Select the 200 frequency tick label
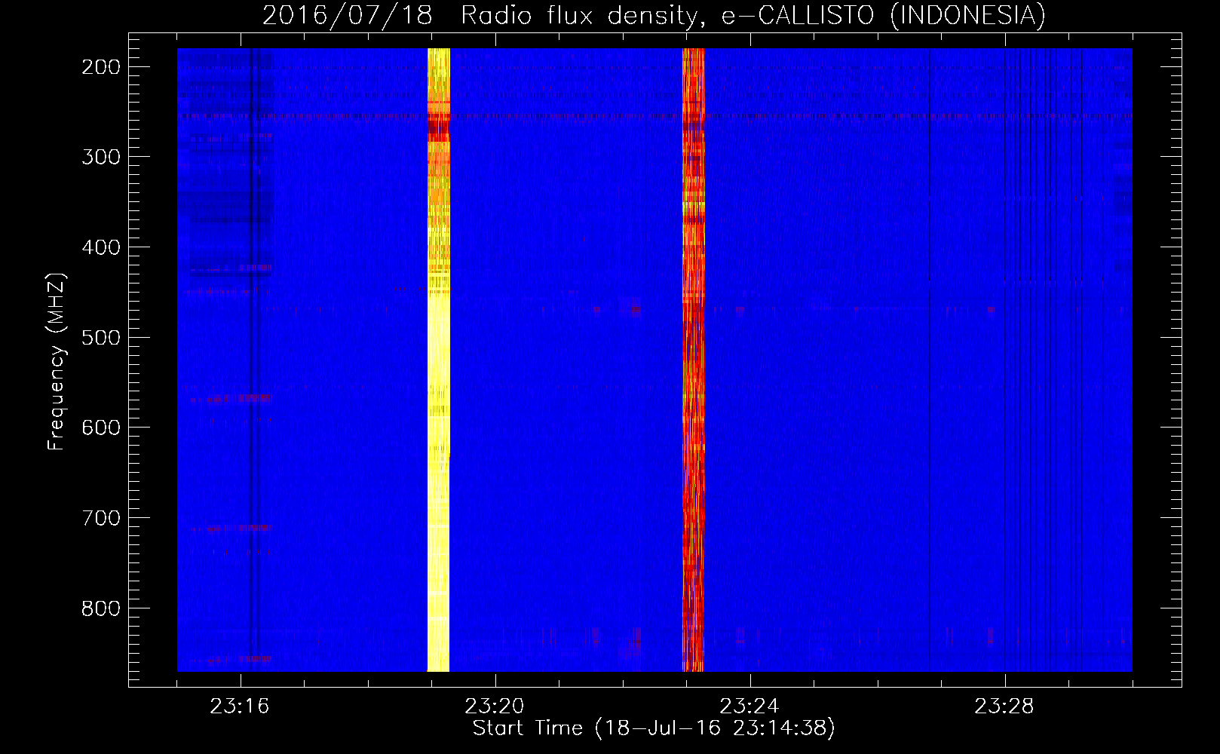 click(101, 67)
